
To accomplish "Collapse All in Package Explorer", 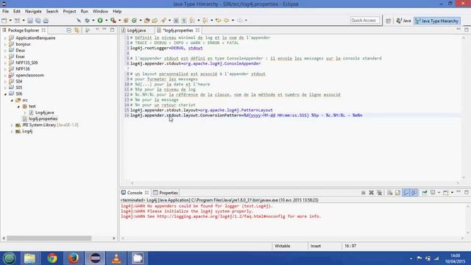I will pyautogui.click(x=68, y=30).
